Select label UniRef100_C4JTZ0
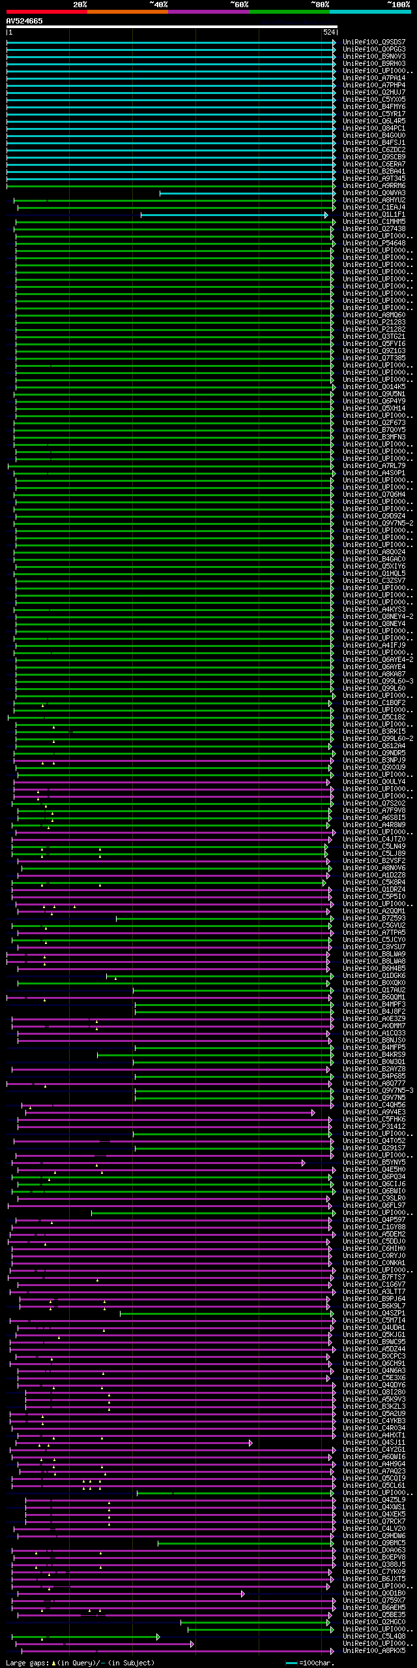This screenshot has width=417, height=1668. (374, 840)
